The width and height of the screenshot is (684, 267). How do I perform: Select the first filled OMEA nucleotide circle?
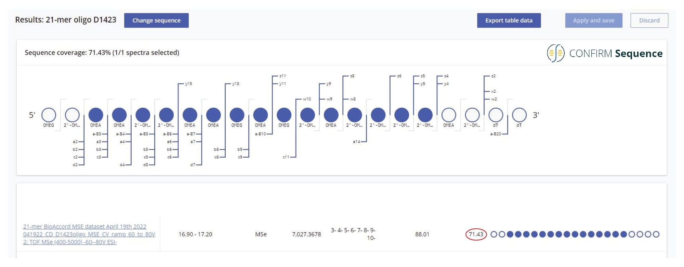pos(96,115)
